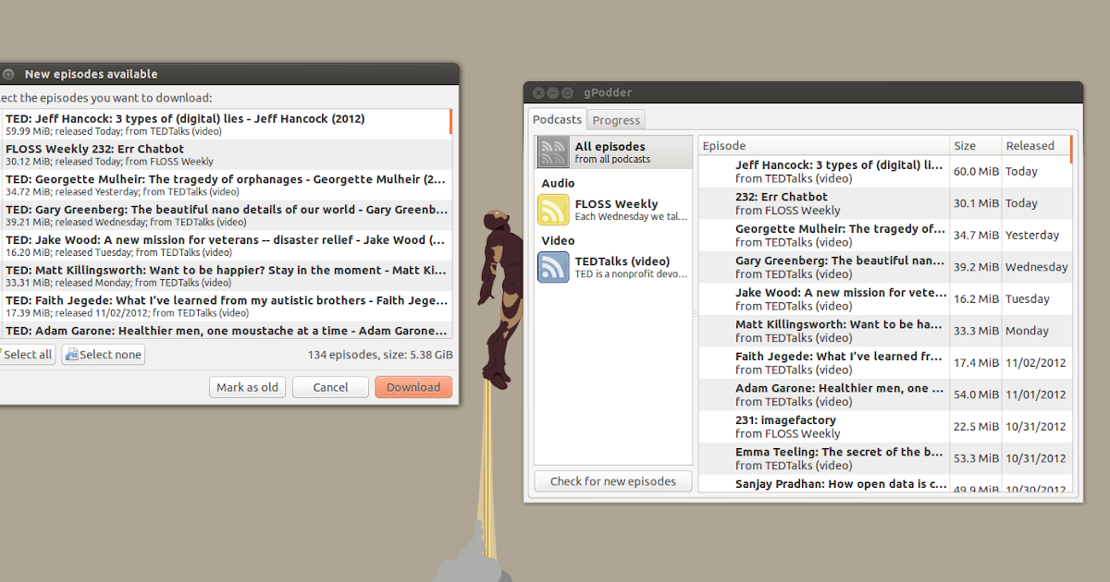This screenshot has width=1110, height=582.
Task: Select Matt Killingsworth episode in dialog
Action: click(224, 276)
